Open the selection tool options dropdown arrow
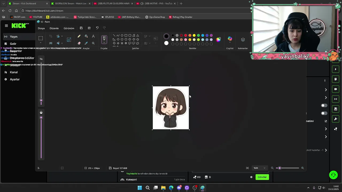 click(41, 43)
